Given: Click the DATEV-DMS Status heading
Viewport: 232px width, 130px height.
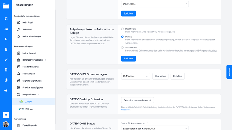Looking at the screenshot, I should coord(82,124).
